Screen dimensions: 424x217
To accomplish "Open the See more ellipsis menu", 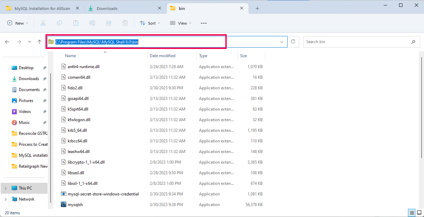I will pos(204,23).
